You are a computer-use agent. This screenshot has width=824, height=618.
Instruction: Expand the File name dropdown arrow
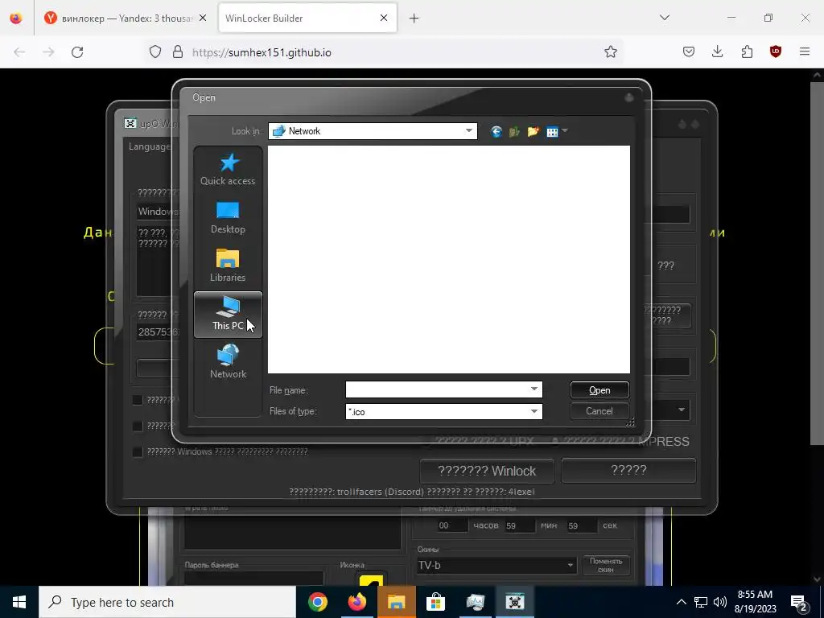click(534, 389)
